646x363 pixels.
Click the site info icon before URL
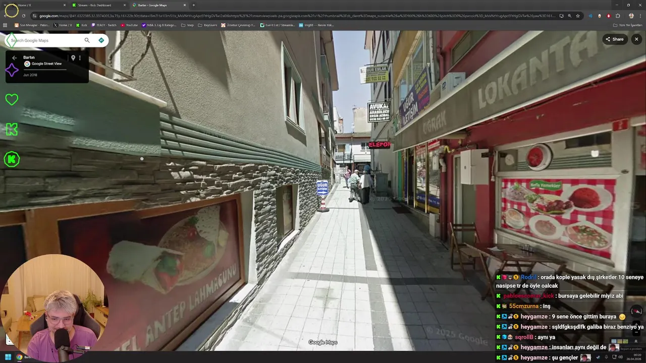34,16
